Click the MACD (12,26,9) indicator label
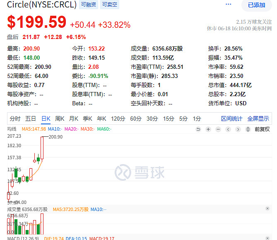 23,238
